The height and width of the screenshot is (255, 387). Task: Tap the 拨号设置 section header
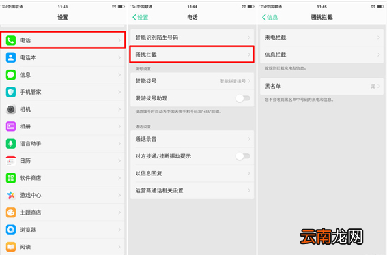143,69
